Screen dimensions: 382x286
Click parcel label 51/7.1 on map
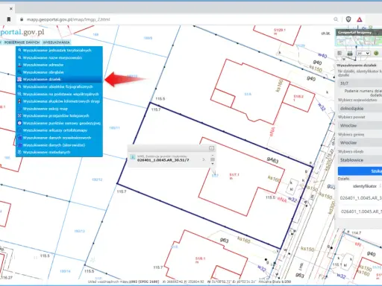234,176
